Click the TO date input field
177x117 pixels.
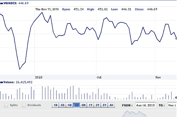coord(172,105)
